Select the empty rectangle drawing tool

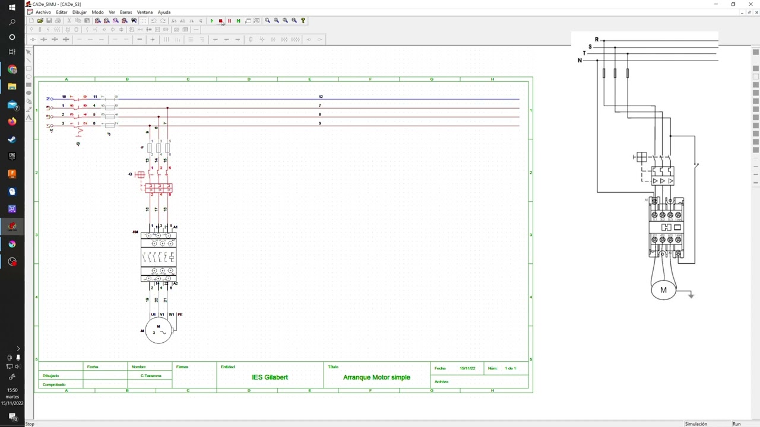28,69
